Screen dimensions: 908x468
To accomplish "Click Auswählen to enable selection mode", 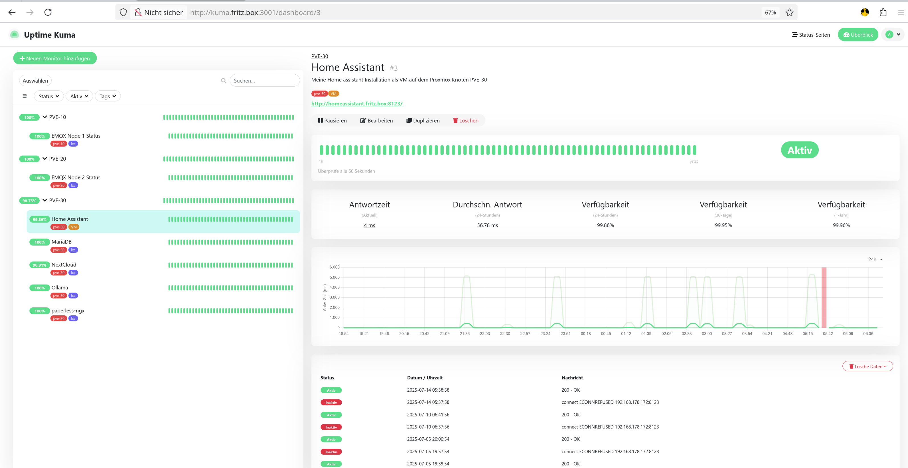I will (x=35, y=81).
